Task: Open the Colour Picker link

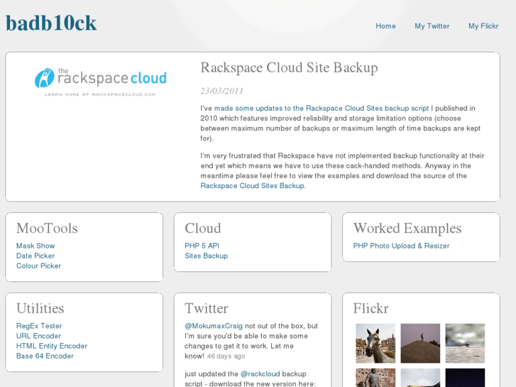Action: pos(38,266)
